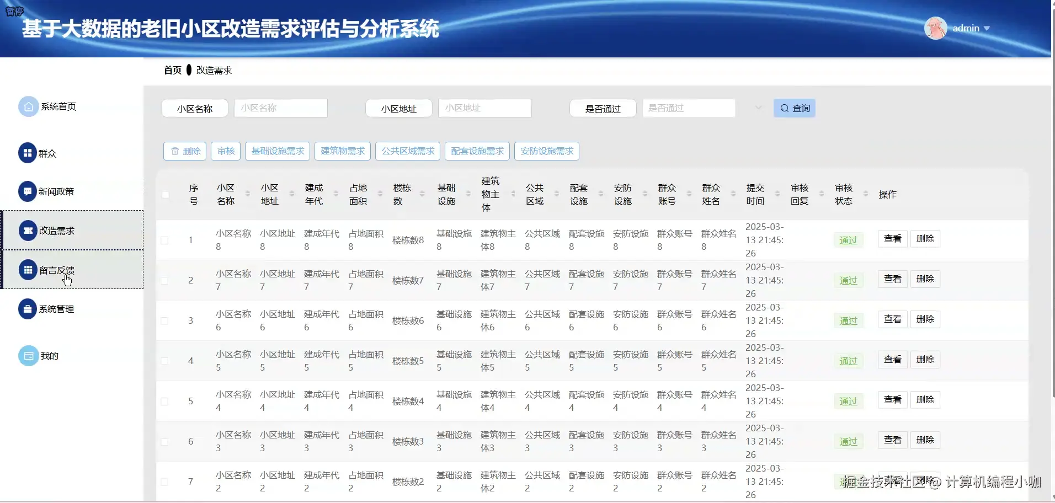Select the 改造需求 menu item
1055x503 pixels.
coord(73,231)
